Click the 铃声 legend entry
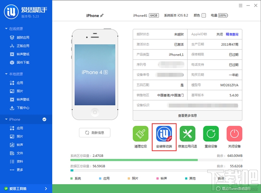Screen dimensions: 261x193 pos(162,178)
